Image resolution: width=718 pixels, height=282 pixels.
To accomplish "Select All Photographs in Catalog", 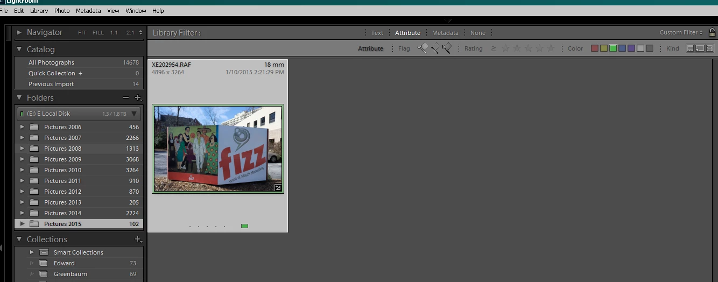I will click(79, 62).
